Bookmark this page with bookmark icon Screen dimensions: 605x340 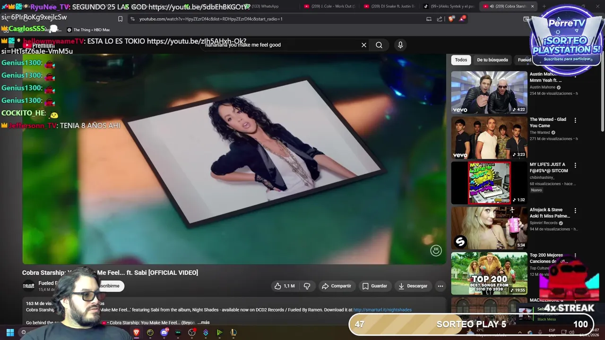(x=120, y=19)
